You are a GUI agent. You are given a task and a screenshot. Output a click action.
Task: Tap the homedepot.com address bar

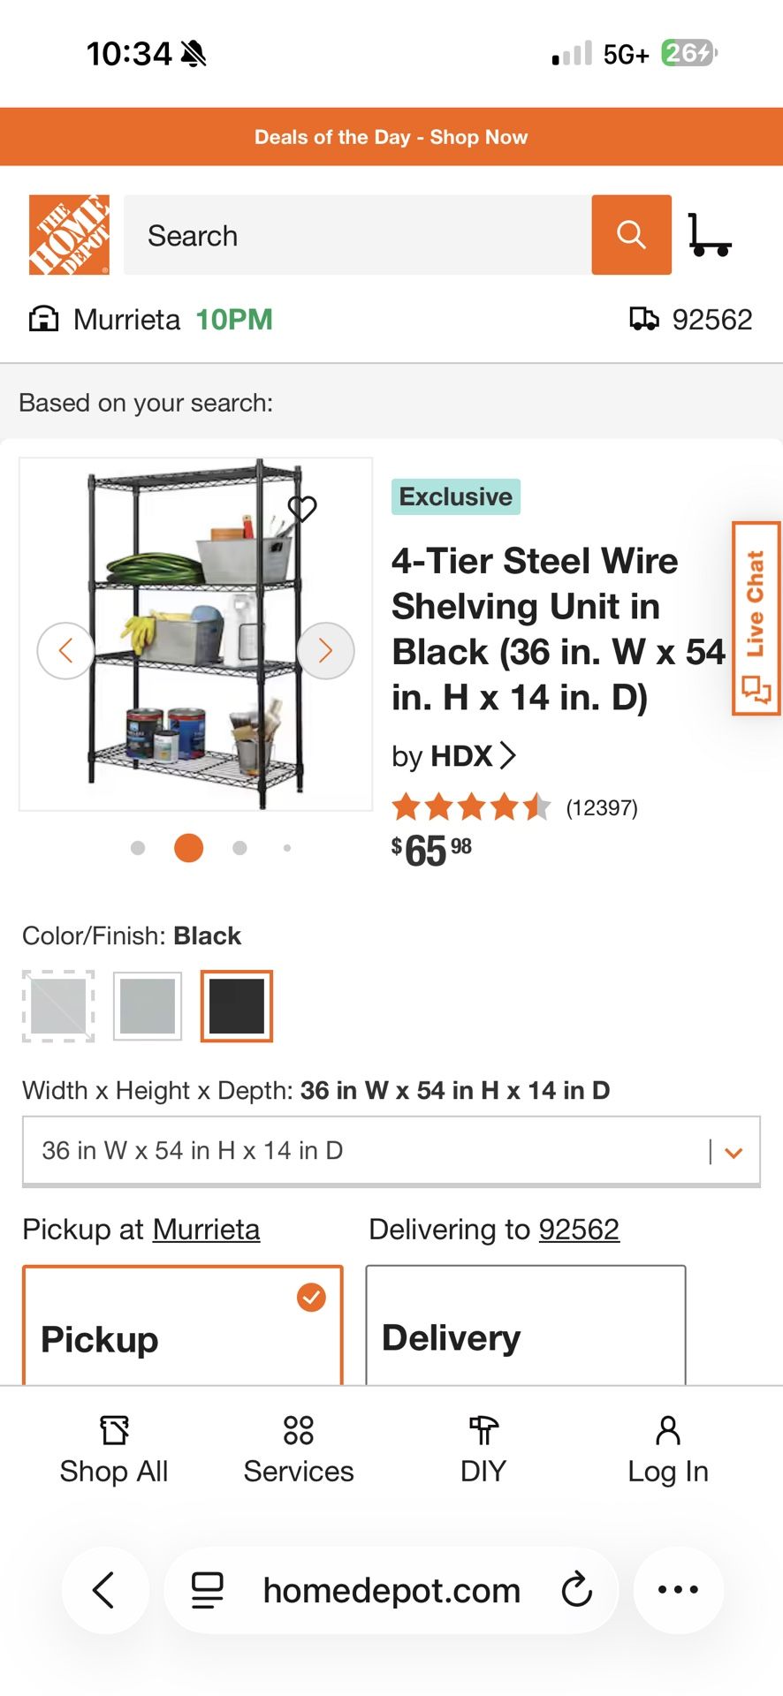391,1590
